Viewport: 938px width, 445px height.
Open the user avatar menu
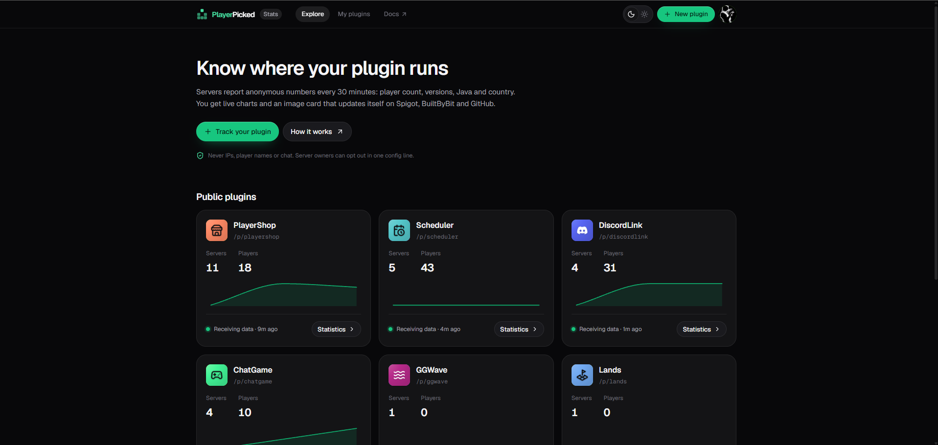coord(727,14)
